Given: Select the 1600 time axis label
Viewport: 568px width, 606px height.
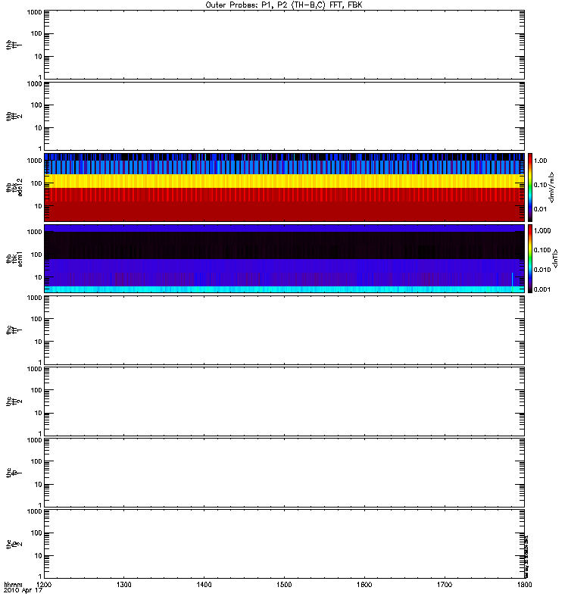Looking at the screenshot, I should (x=364, y=584).
